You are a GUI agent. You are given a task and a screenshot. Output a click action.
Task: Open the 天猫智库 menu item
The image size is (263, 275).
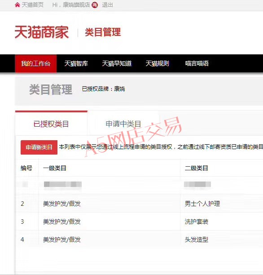point(76,63)
